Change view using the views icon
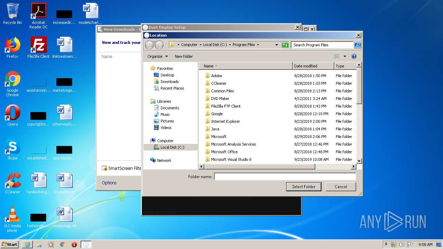This screenshot has width=443, height=249. pyautogui.click(x=336, y=56)
